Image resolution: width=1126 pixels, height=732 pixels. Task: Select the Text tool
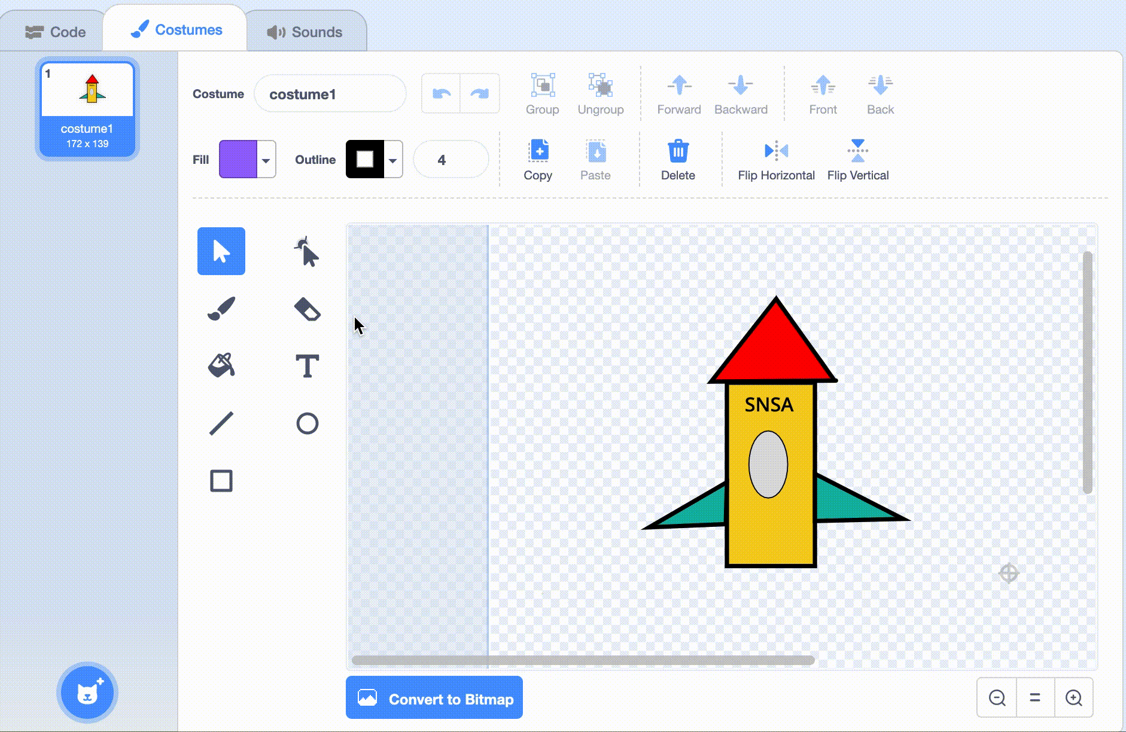307,366
